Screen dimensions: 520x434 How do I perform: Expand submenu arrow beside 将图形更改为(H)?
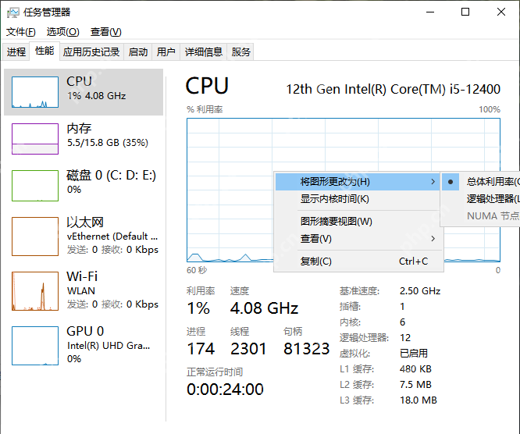click(433, 182)
